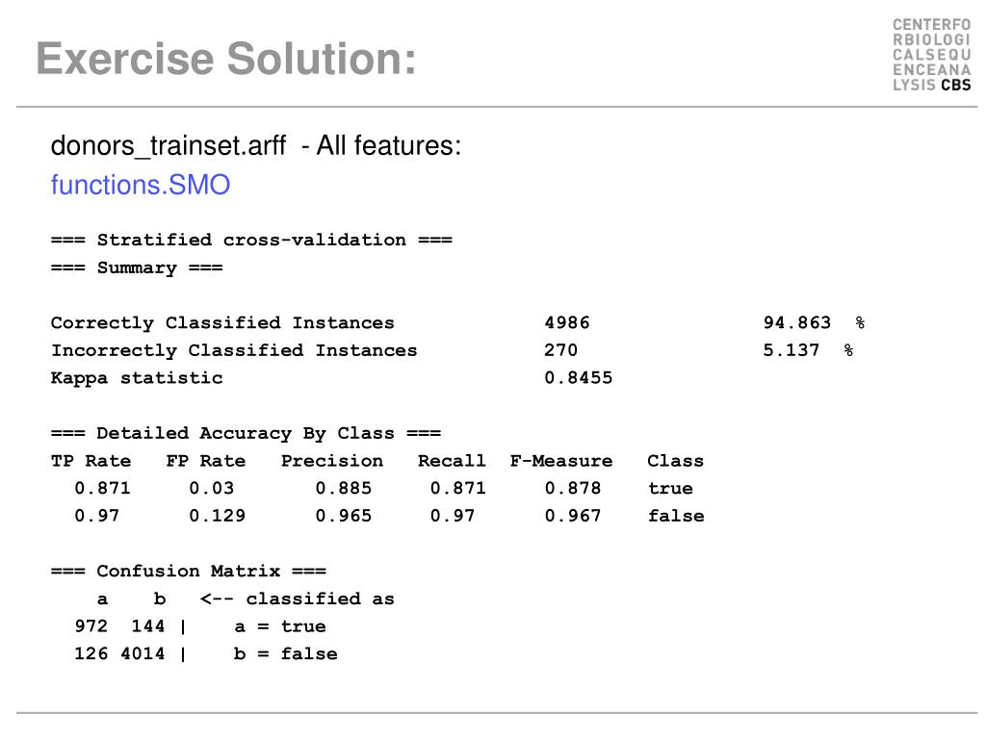This screenshot has height=739, width=986.
Task: Click confusion matrix value 972
Action: pyautogui.click(x=91, y=626)
